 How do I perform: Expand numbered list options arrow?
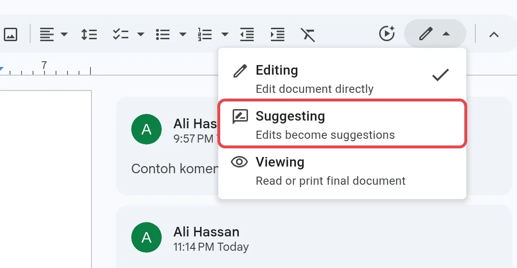coord(225,34)
